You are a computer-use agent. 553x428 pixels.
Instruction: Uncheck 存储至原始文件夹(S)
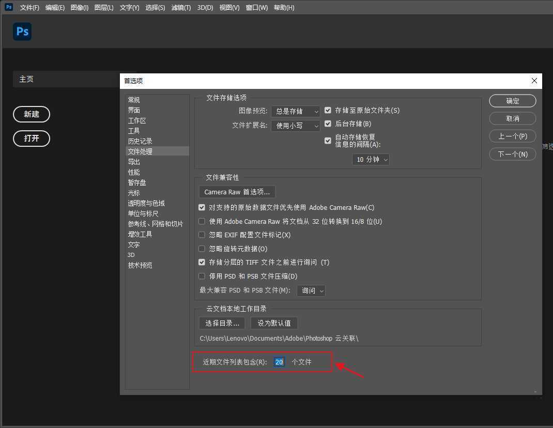coord(328,110)
